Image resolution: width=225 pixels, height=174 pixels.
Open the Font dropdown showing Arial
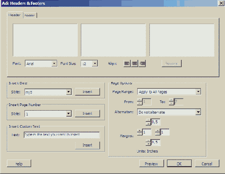[x=41, y=63]
